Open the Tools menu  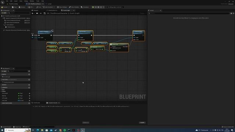tap(38, 1)
